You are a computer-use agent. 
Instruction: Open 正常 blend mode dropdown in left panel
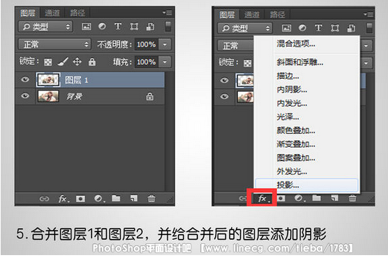tap(54, 45)
